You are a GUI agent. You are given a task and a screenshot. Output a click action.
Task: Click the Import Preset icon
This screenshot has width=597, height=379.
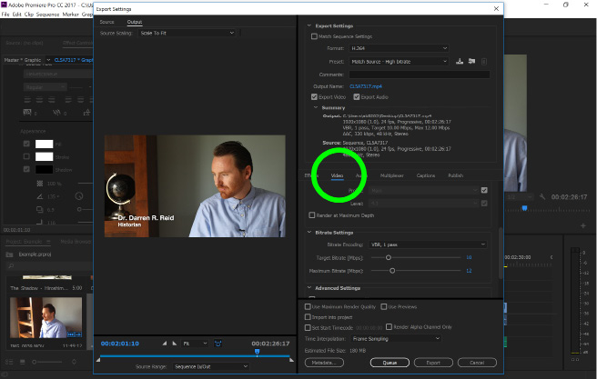(471, 61)
